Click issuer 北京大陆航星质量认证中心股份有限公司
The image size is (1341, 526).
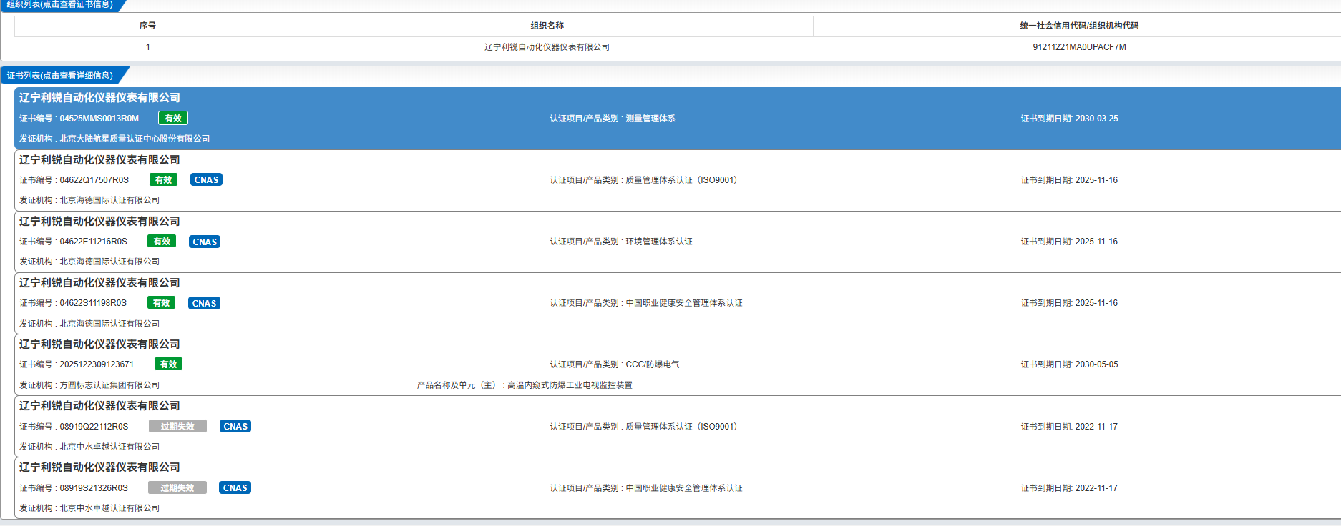coord(135,139)
